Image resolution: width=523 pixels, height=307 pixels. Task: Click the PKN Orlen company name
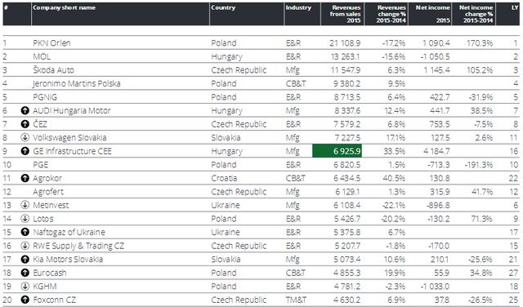pyautogui.click(x=51, y=43)
